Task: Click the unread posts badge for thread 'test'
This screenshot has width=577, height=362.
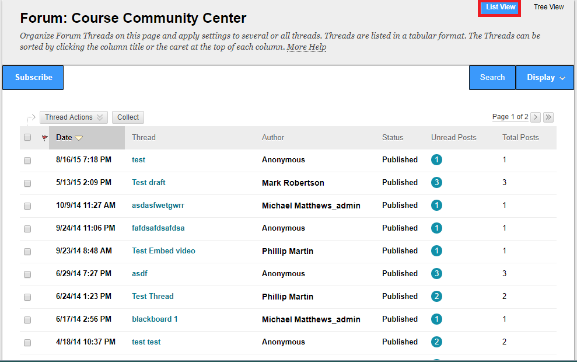Action: pos(436,159)
